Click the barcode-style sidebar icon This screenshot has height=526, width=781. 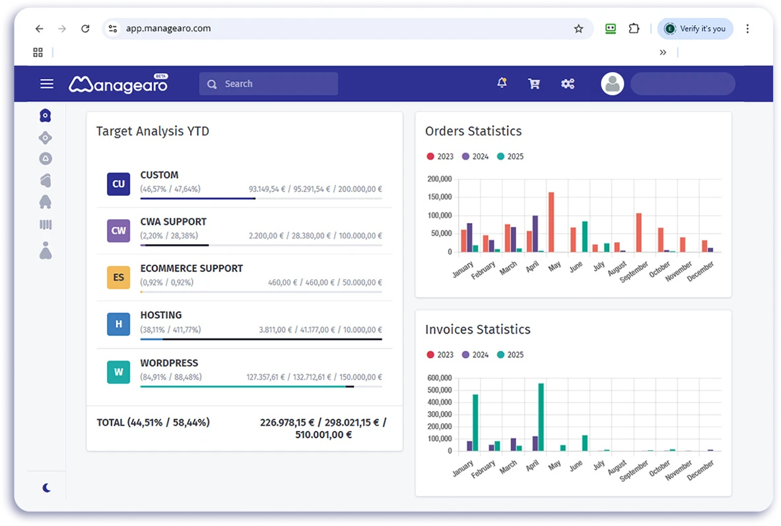click(46, 225)
